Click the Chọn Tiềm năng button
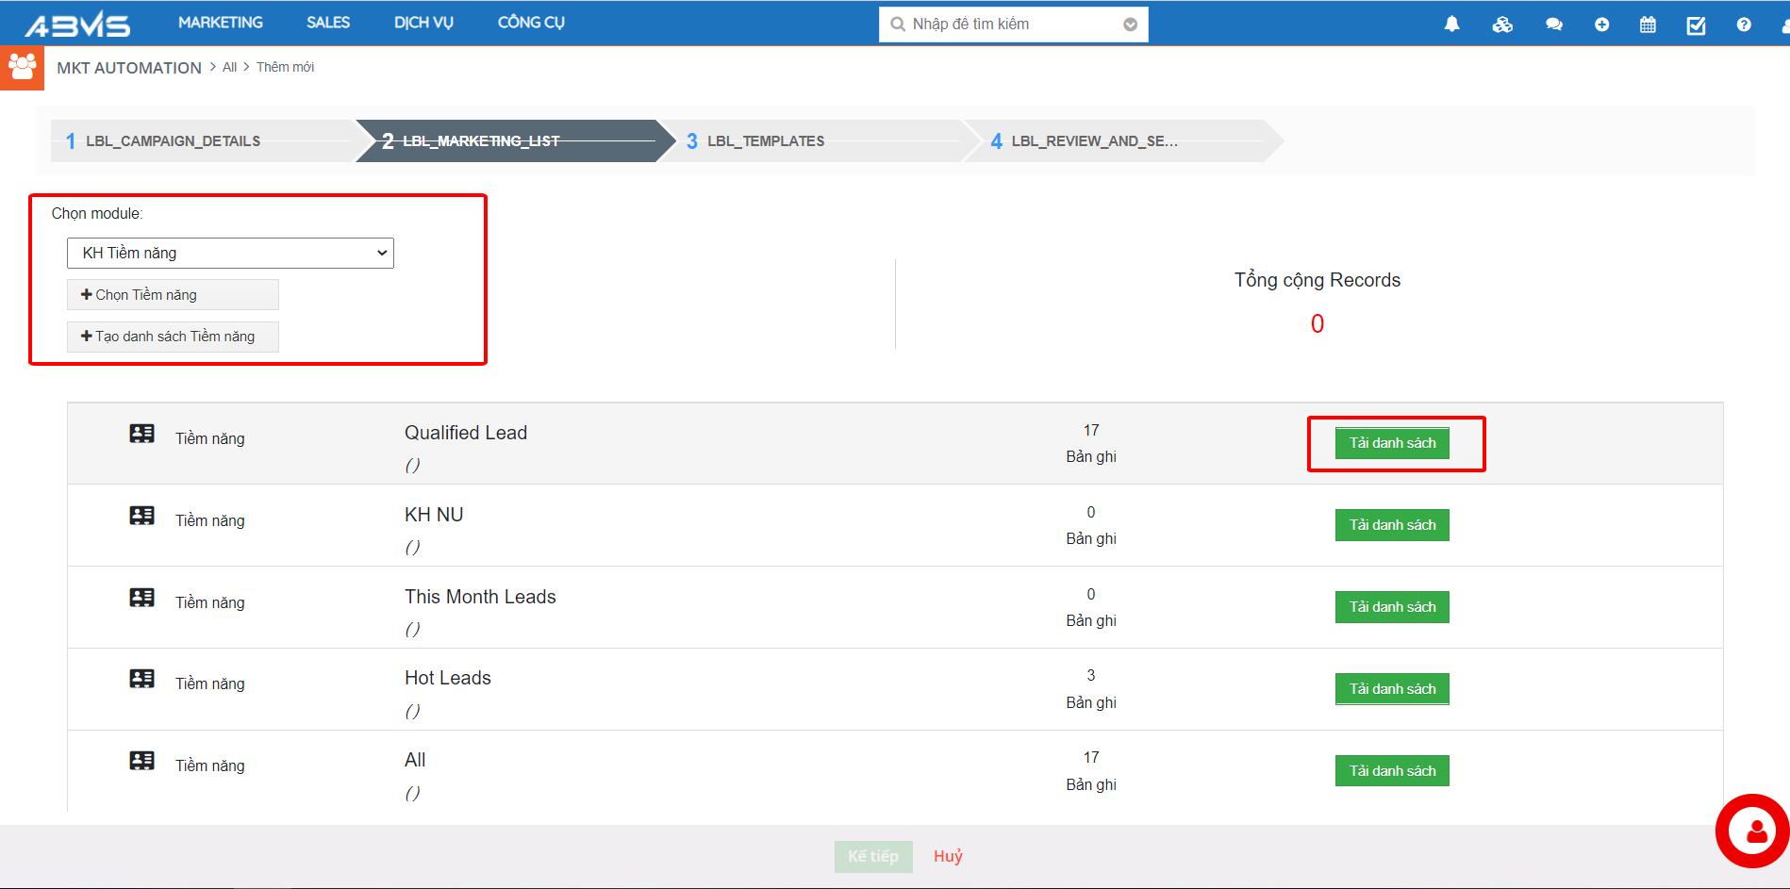The height and width of the screenshot is (889, 1790). point(173,295)
